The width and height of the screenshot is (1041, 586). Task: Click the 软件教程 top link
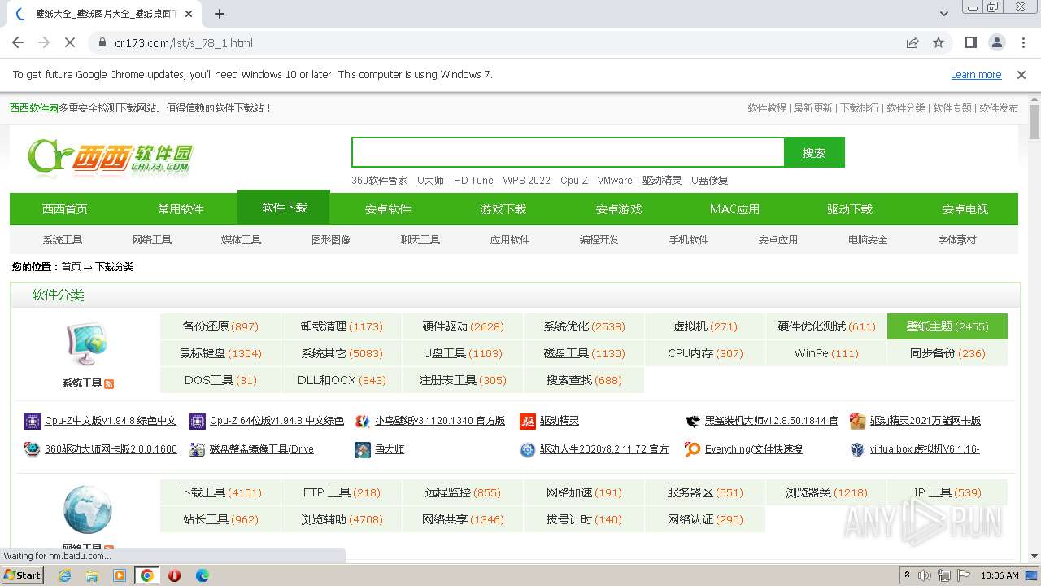tap(767, 107)
